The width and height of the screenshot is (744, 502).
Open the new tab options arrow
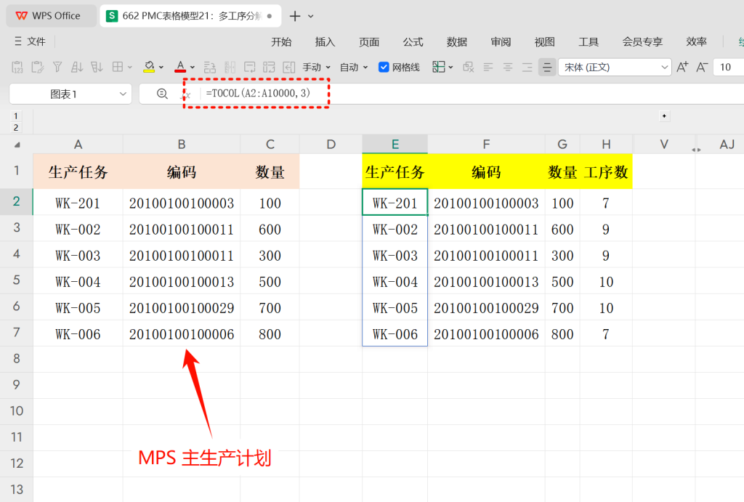click(x=311, y=16)
